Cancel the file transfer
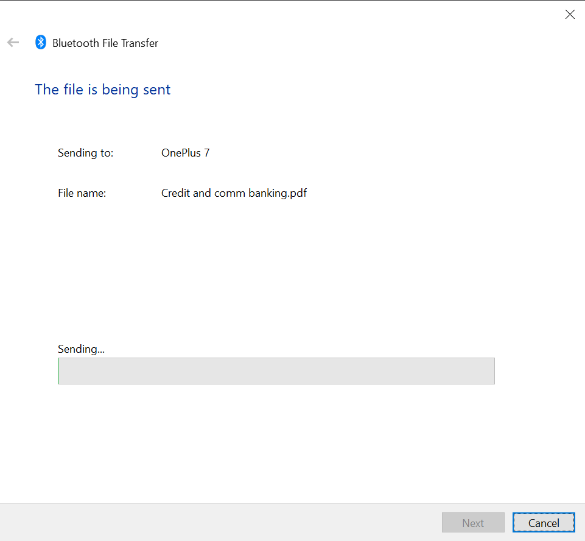 tap(544, 522)
